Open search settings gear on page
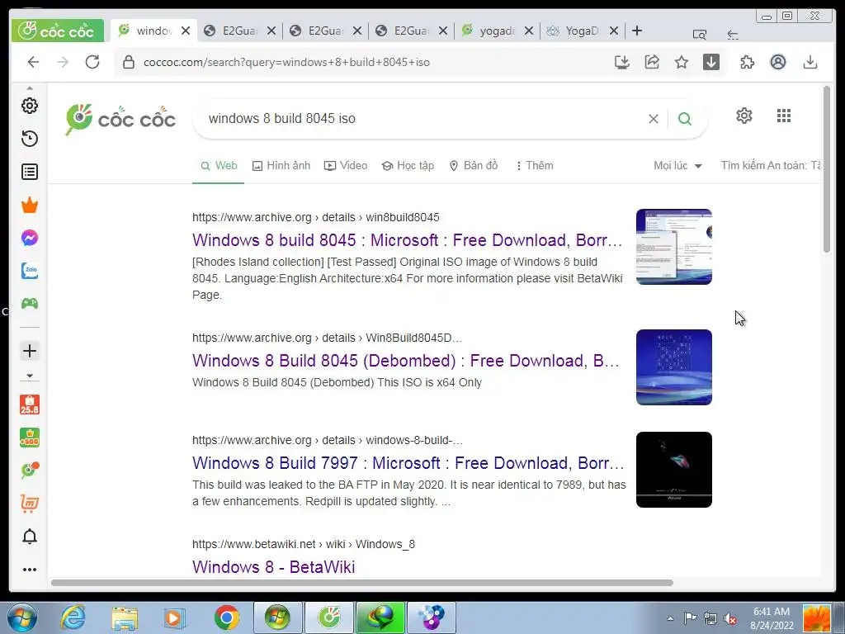 tap(744, 116)
